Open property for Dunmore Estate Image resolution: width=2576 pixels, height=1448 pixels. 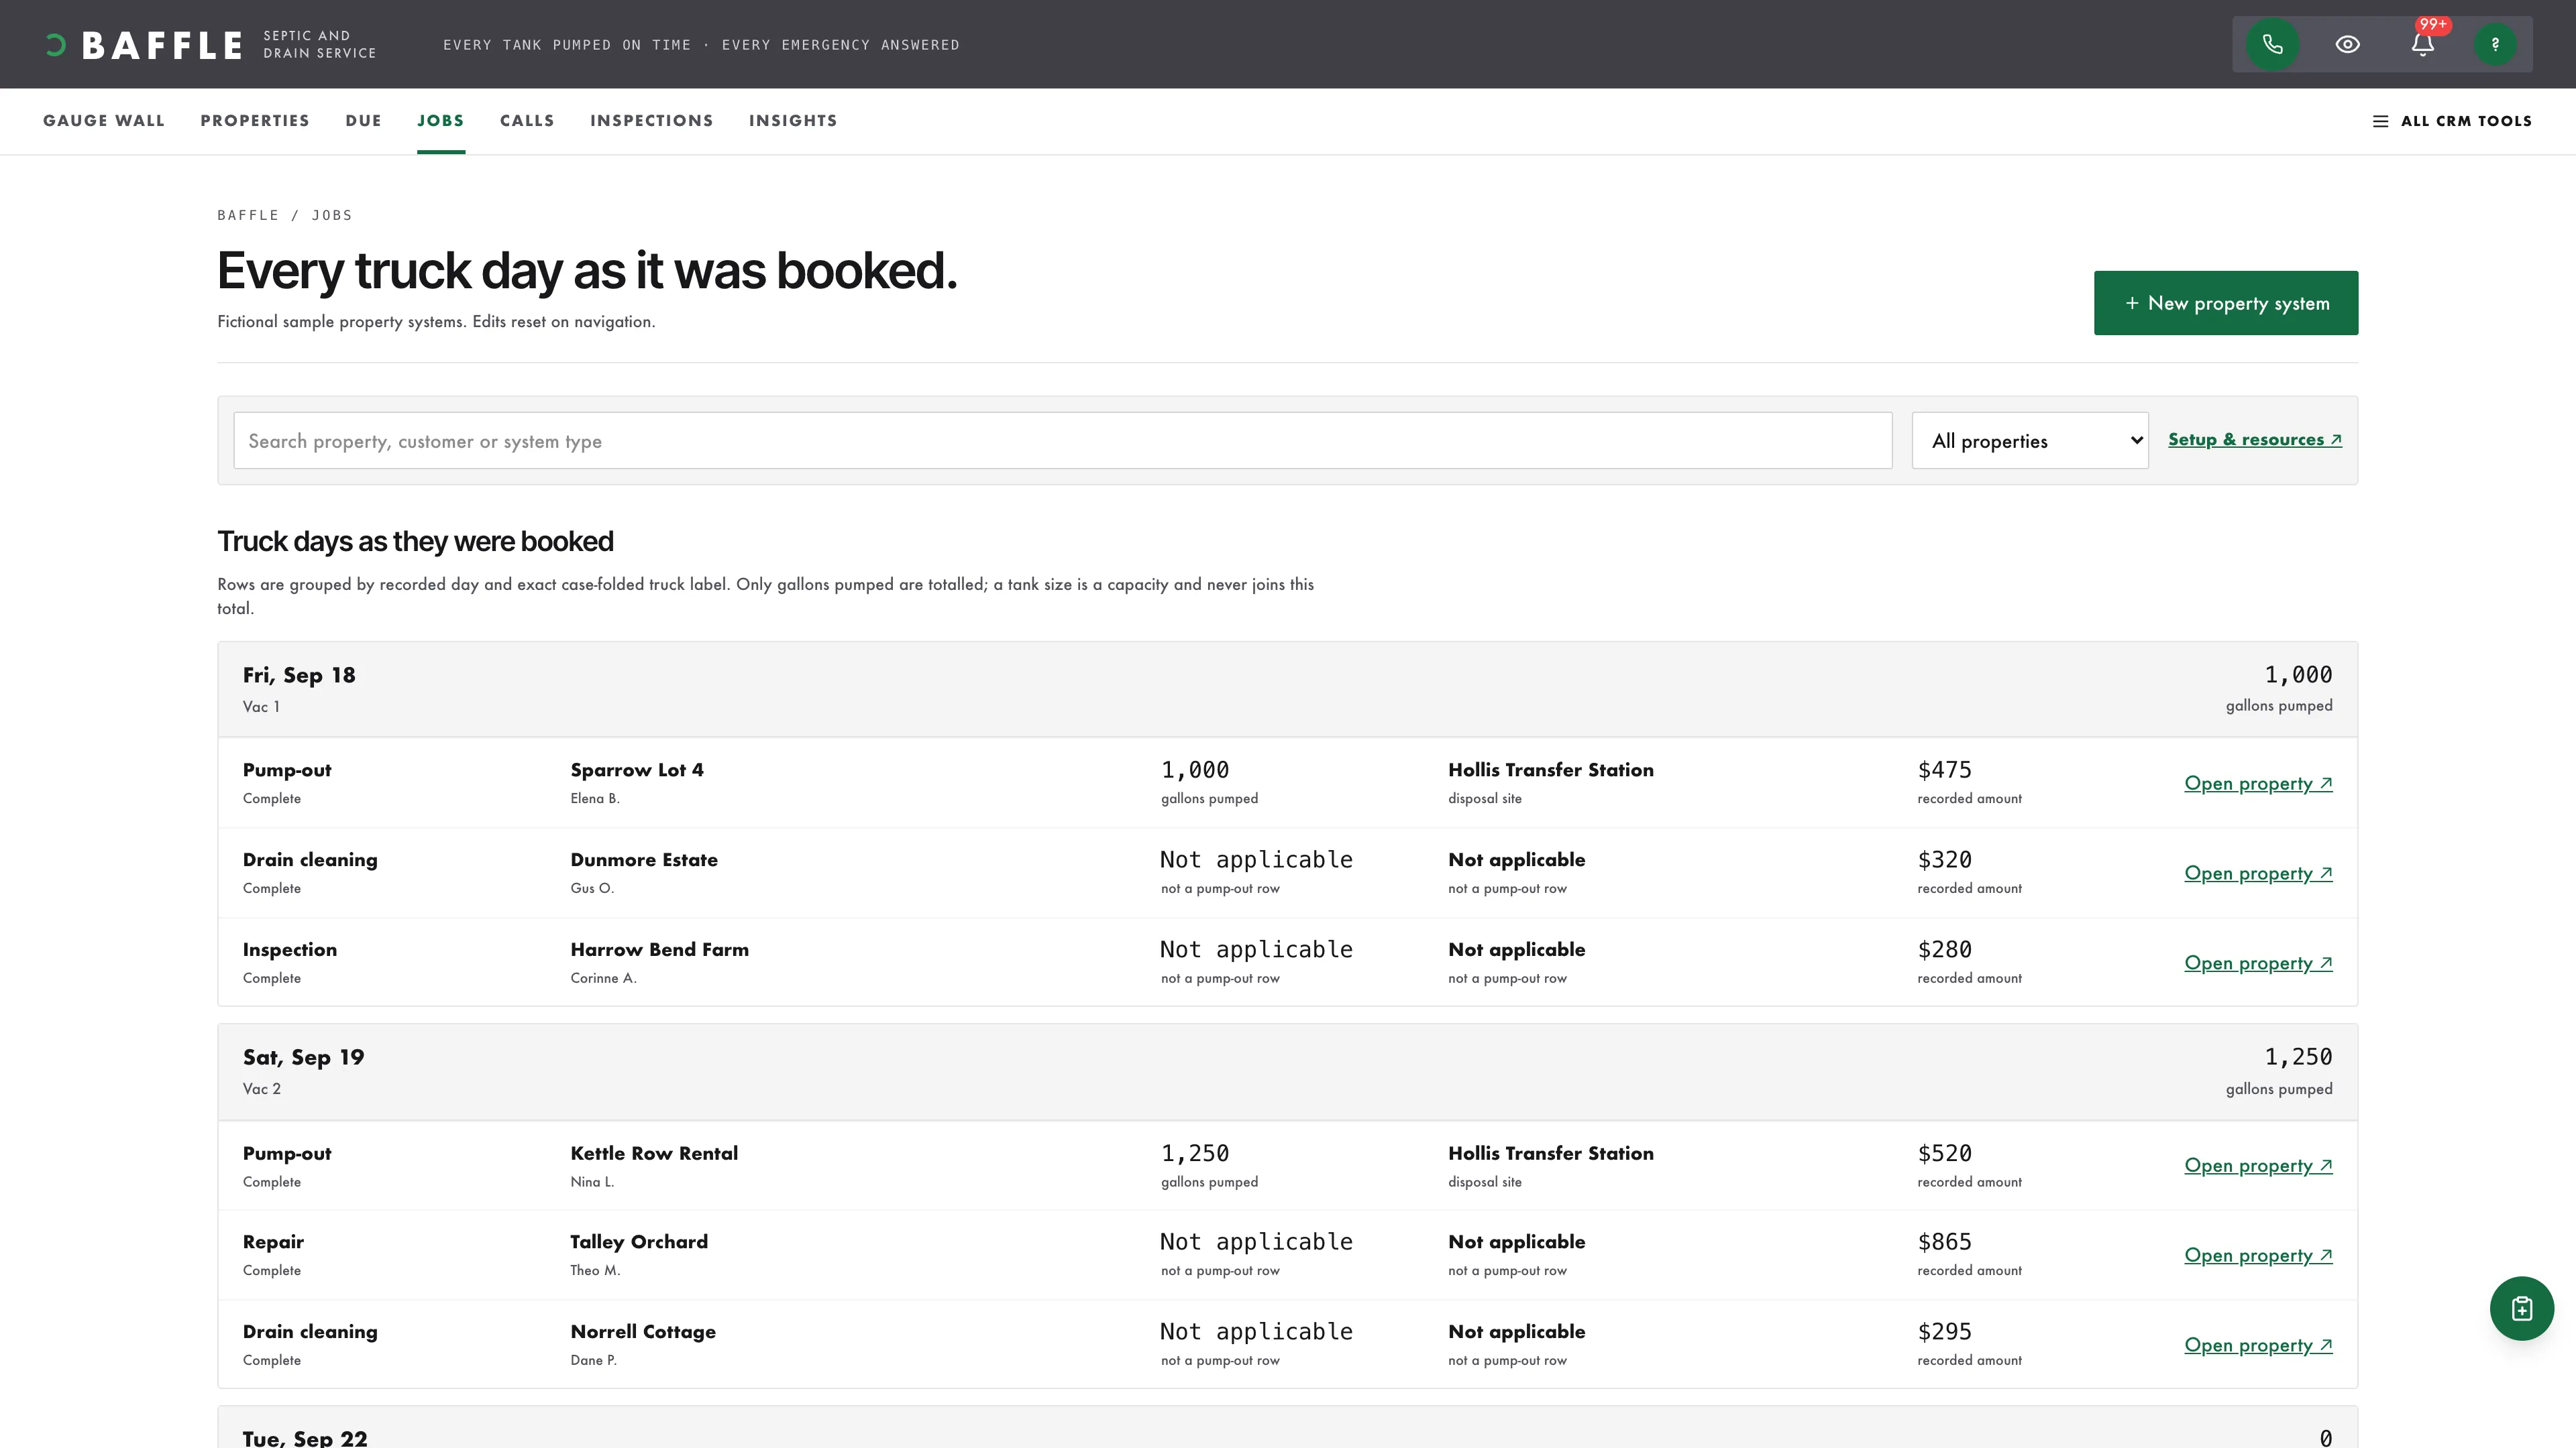click(2258, 873)
